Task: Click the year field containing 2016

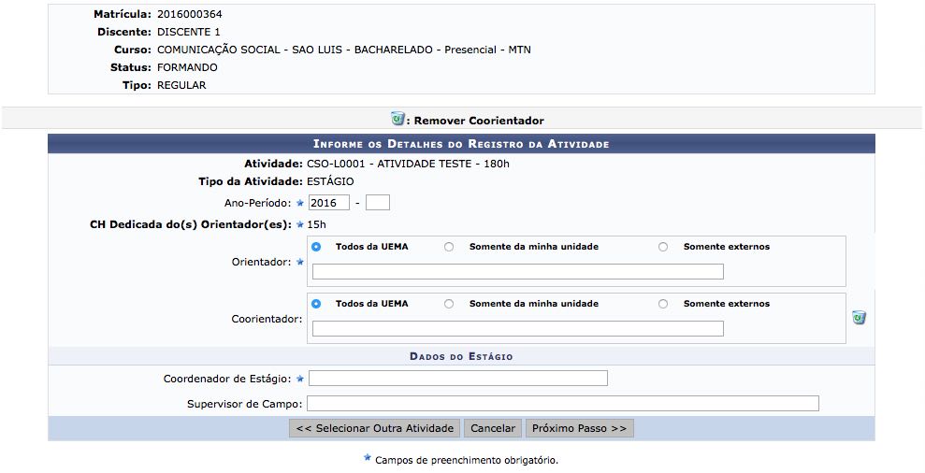Action: pyautogui.click(x=328, y=203)
